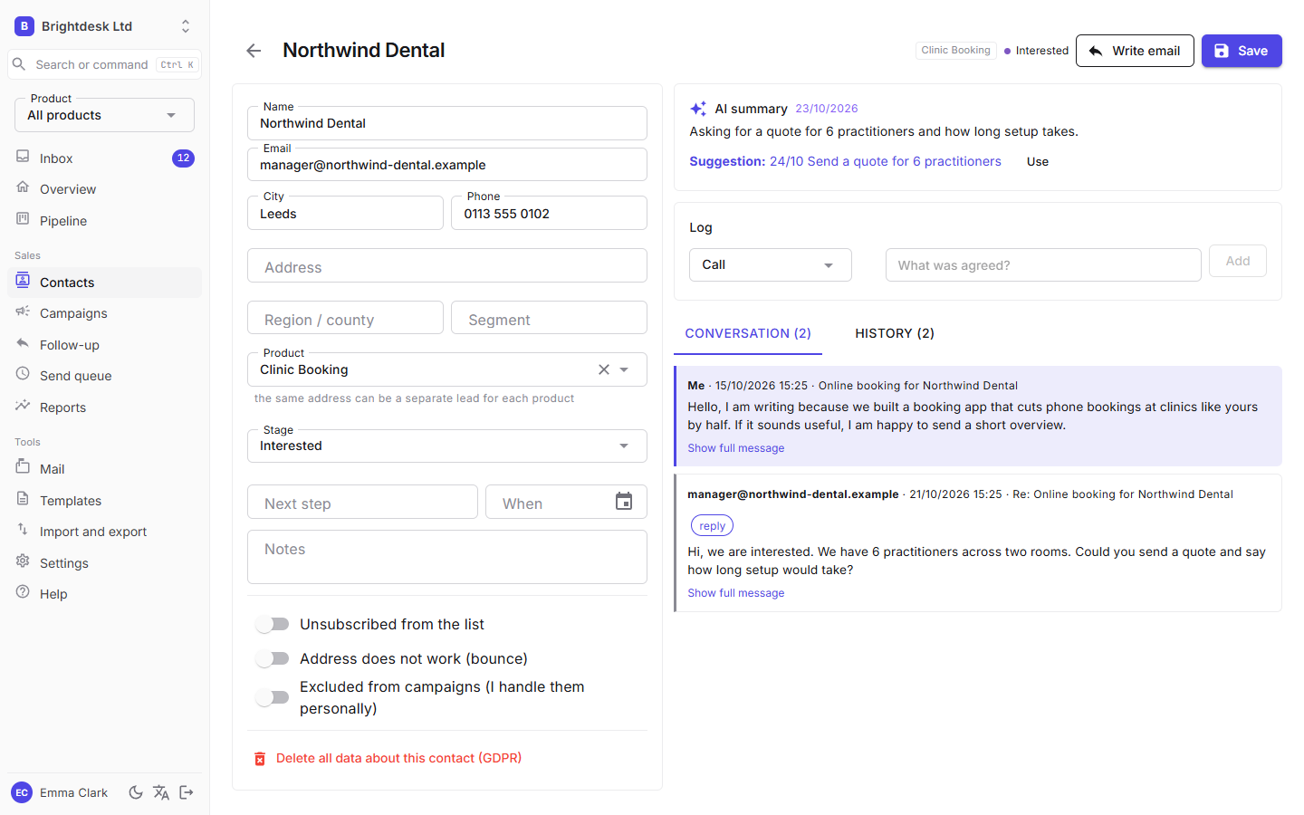This screenshot has width=1304, height=815.
Task: Open Settings from the sidebar
Action: (105, 563)
